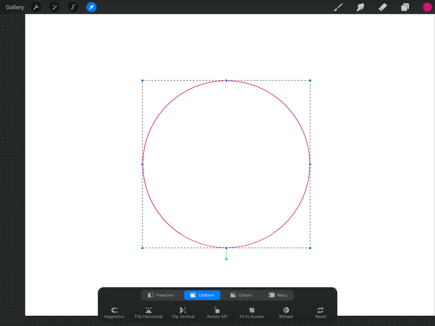Select the Selection tool
This screenshot has height=326, width=435.
[73, 7]
